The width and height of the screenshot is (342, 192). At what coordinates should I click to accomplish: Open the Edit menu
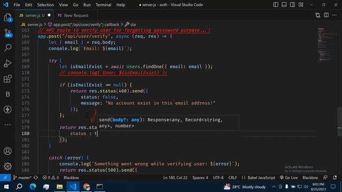tap(28, 5)
